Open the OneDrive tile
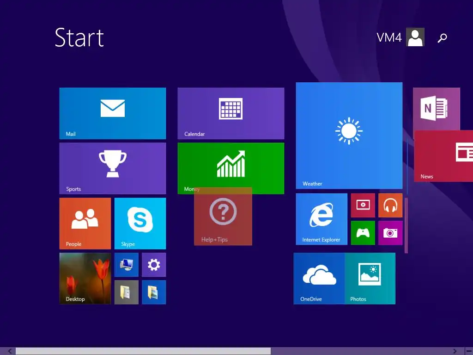Screen dimensions: 473x355 click(319, 278)
